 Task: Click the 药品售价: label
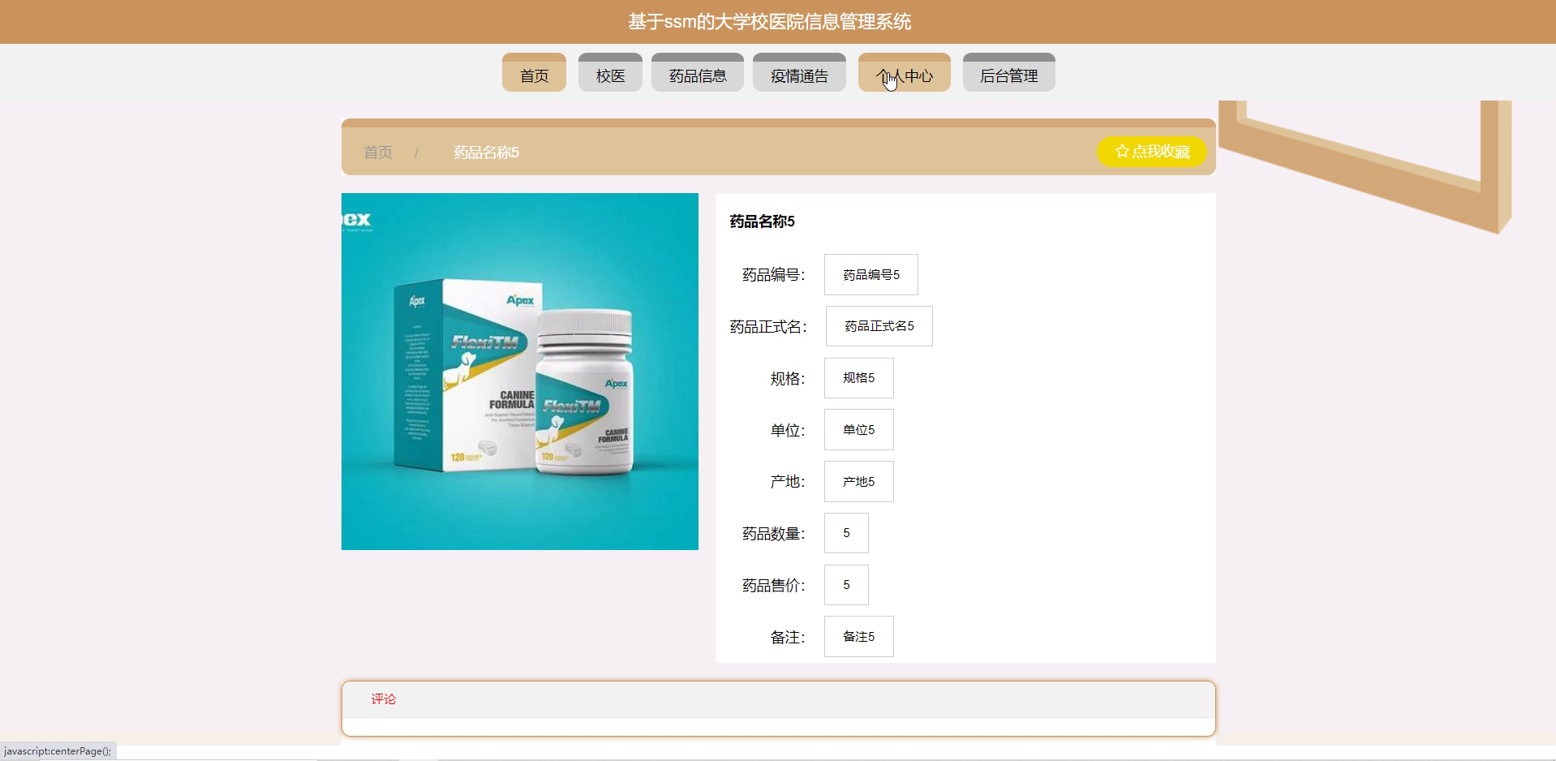coord(774,586)
